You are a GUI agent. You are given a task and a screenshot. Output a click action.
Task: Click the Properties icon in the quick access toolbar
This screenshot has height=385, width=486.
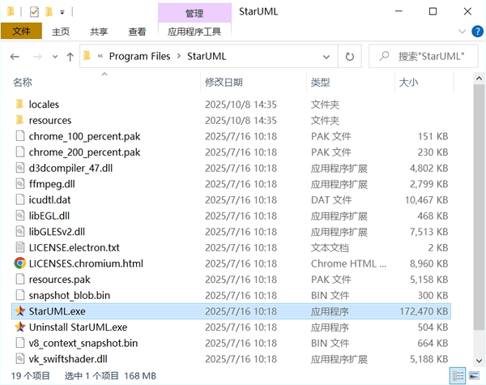click(33, 12)
